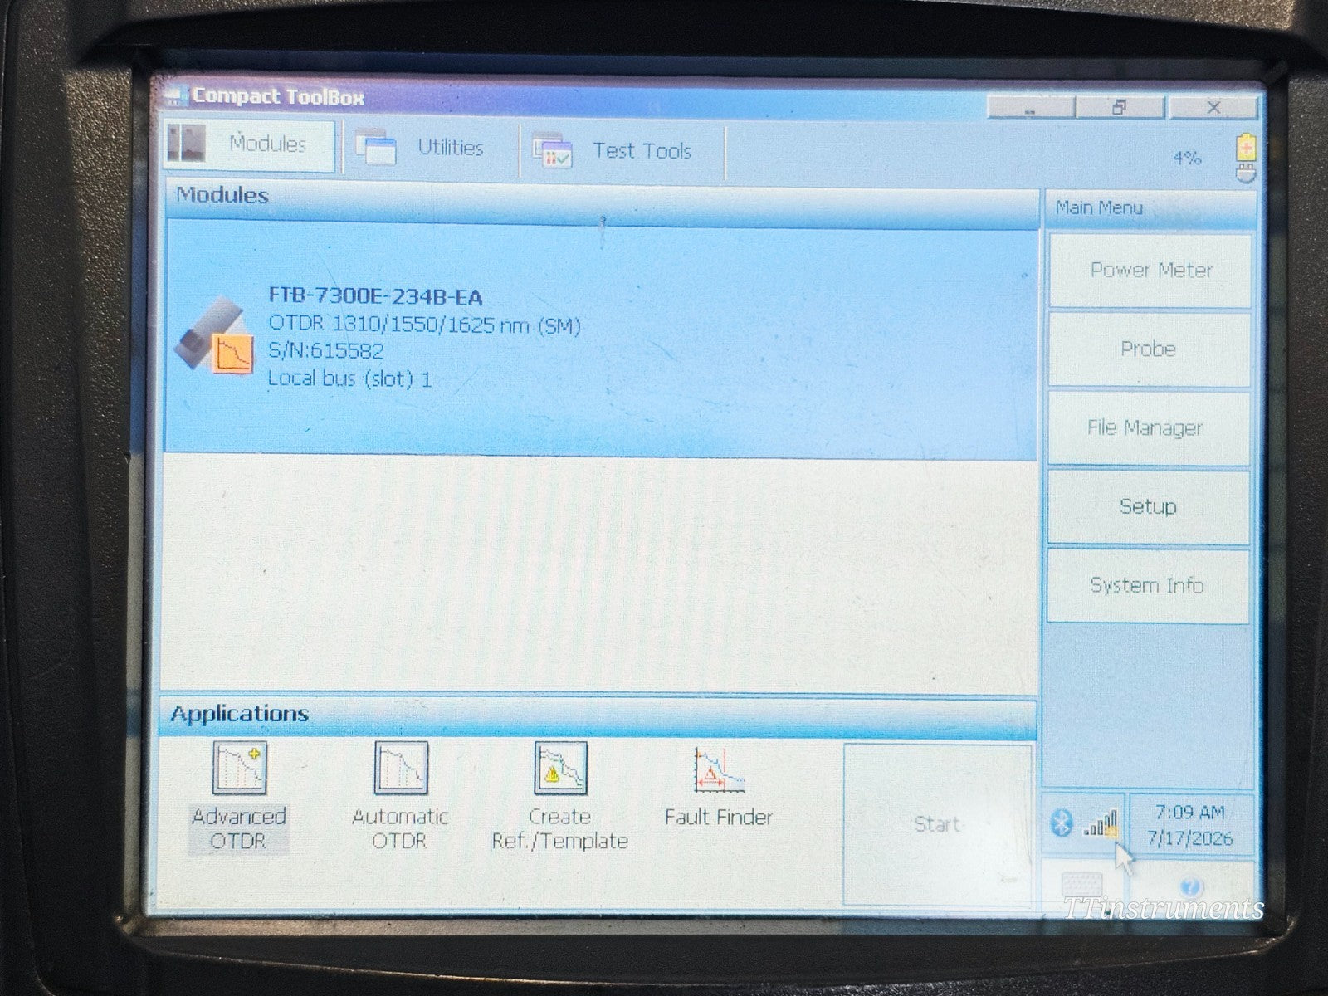Click the Local bus (slot) 1 text
Screen dimensions: 1328x996
[x=349, y=379]
